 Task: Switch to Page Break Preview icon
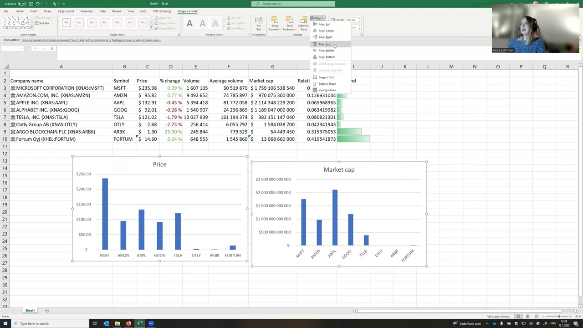click(537, 317)
